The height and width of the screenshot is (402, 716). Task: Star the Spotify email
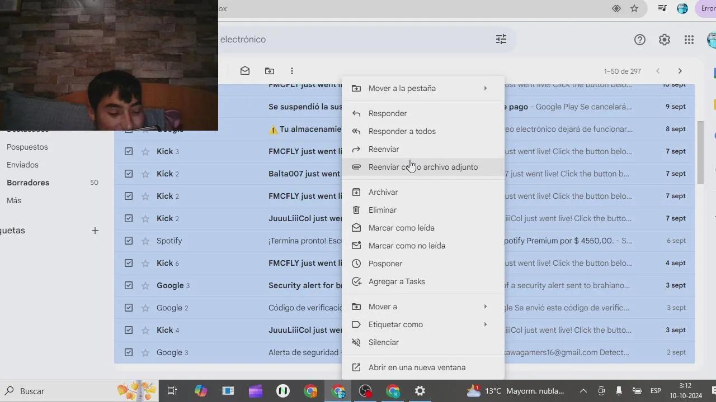click(145, 241)
